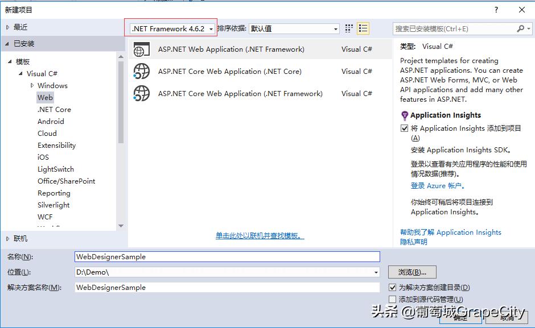Collapse the 模板 tree node
This screenshot has width=535, height=328.
point(10,62)
